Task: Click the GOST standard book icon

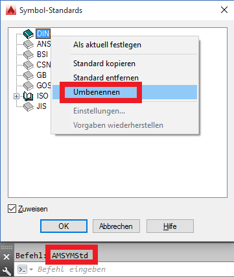Action: (x=29, y=86)
